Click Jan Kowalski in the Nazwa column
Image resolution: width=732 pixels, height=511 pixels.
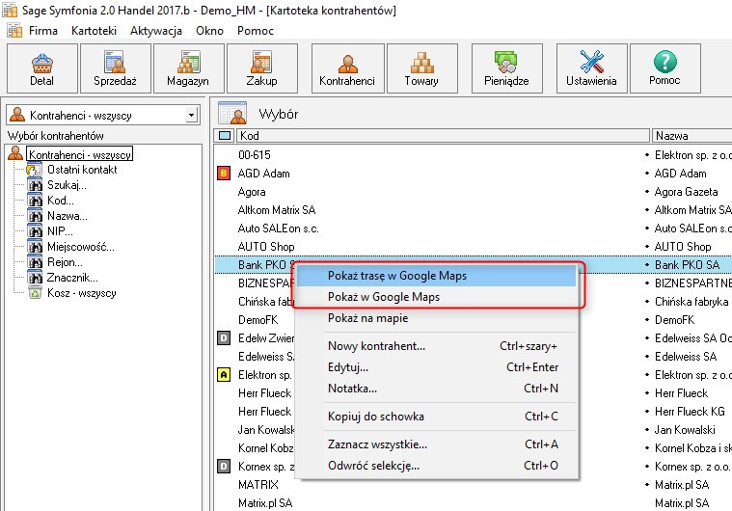point(685,429)
